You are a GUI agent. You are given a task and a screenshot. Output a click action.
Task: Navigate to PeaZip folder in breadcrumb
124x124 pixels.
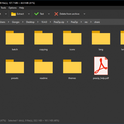[x=74, y=22]
